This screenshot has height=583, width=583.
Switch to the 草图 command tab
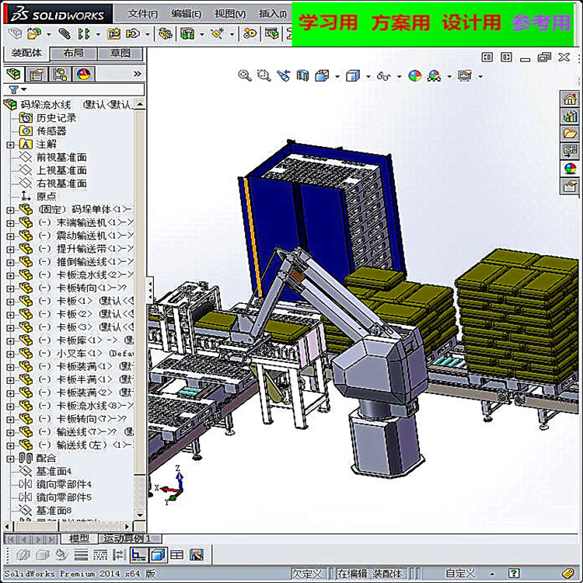pyautogui.click(x=120, y=53)
